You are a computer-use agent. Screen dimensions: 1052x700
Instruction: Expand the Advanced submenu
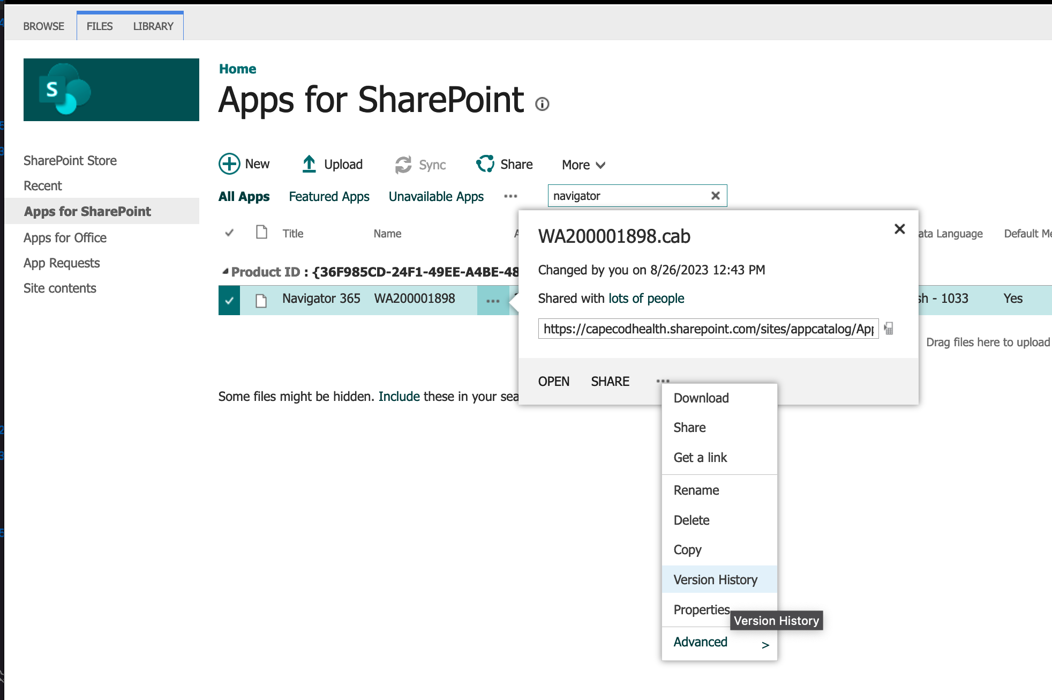[719, 642]
